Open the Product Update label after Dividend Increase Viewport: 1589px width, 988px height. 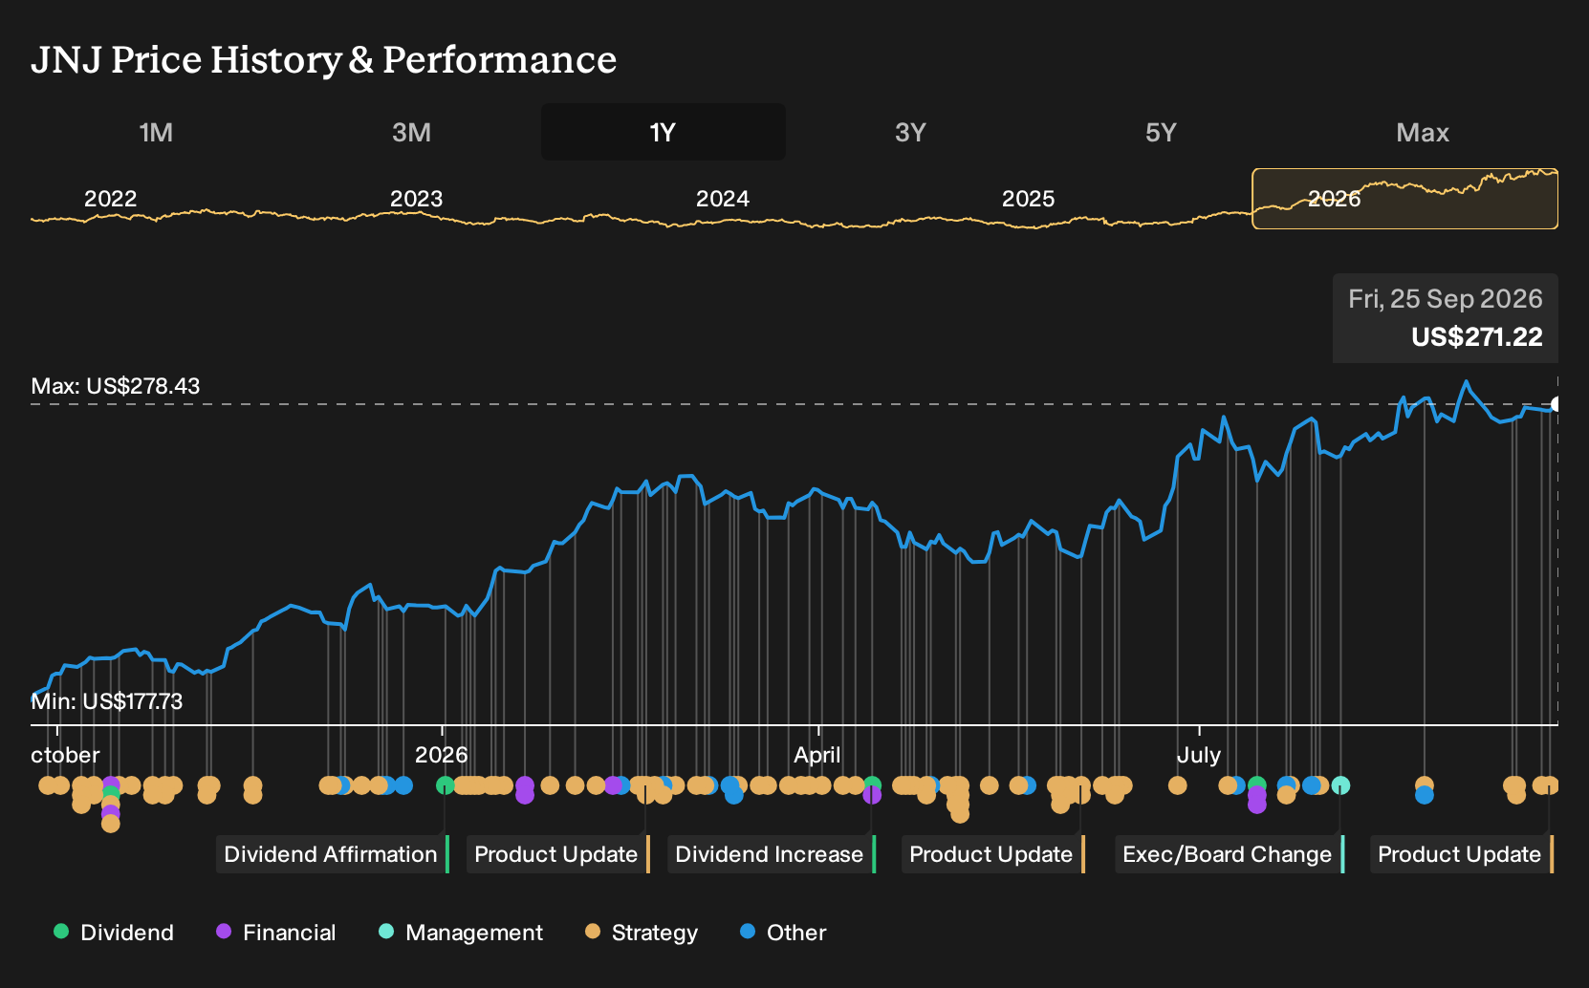[993, 854]
